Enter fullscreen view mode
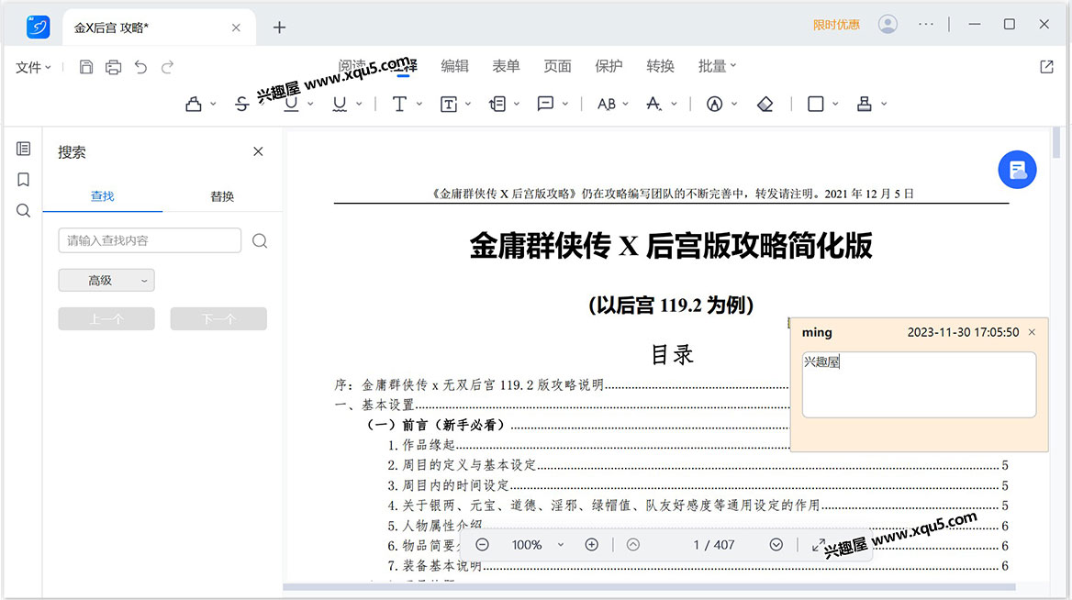Screen dimensions: 1072x600 pos(819,545)
